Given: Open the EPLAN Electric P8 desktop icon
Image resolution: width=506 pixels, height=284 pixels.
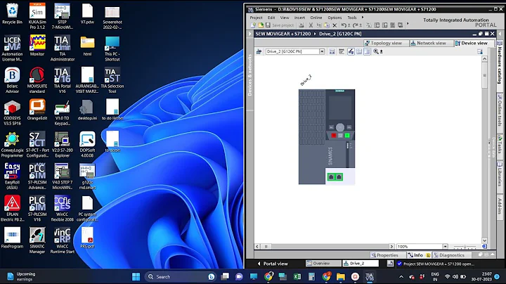Looking at the screenshot, I should pyautogui.click(x=12, y=209).
